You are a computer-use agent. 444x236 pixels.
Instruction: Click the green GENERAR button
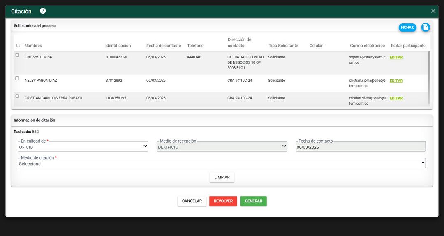tap(253, 201)
